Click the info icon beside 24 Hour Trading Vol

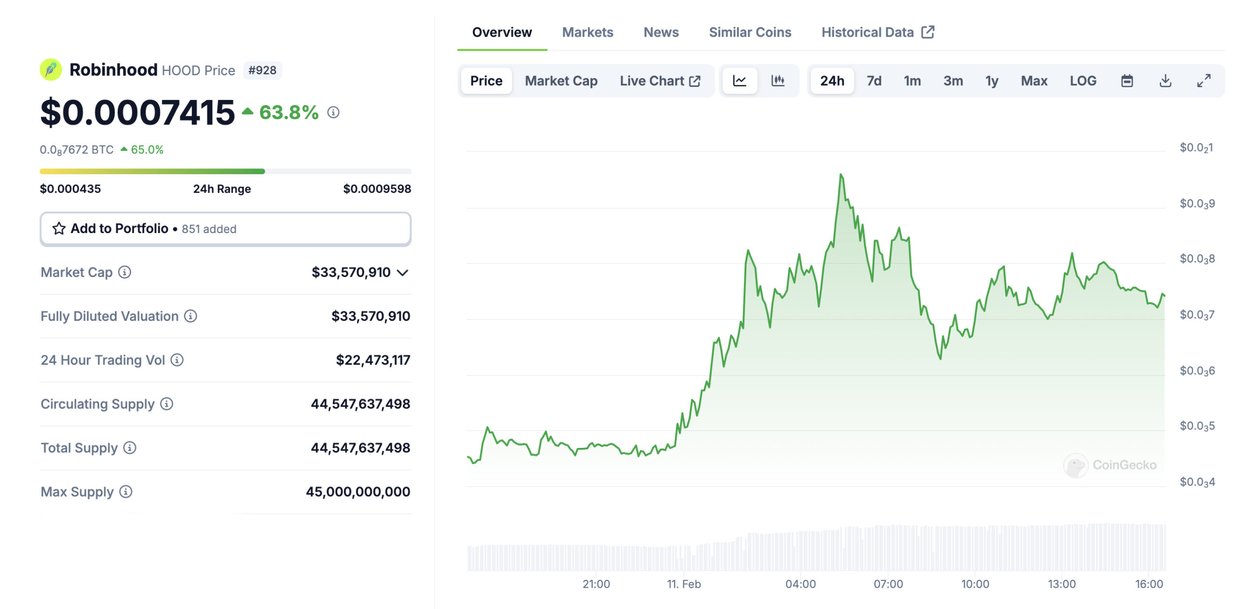(178, 360)
